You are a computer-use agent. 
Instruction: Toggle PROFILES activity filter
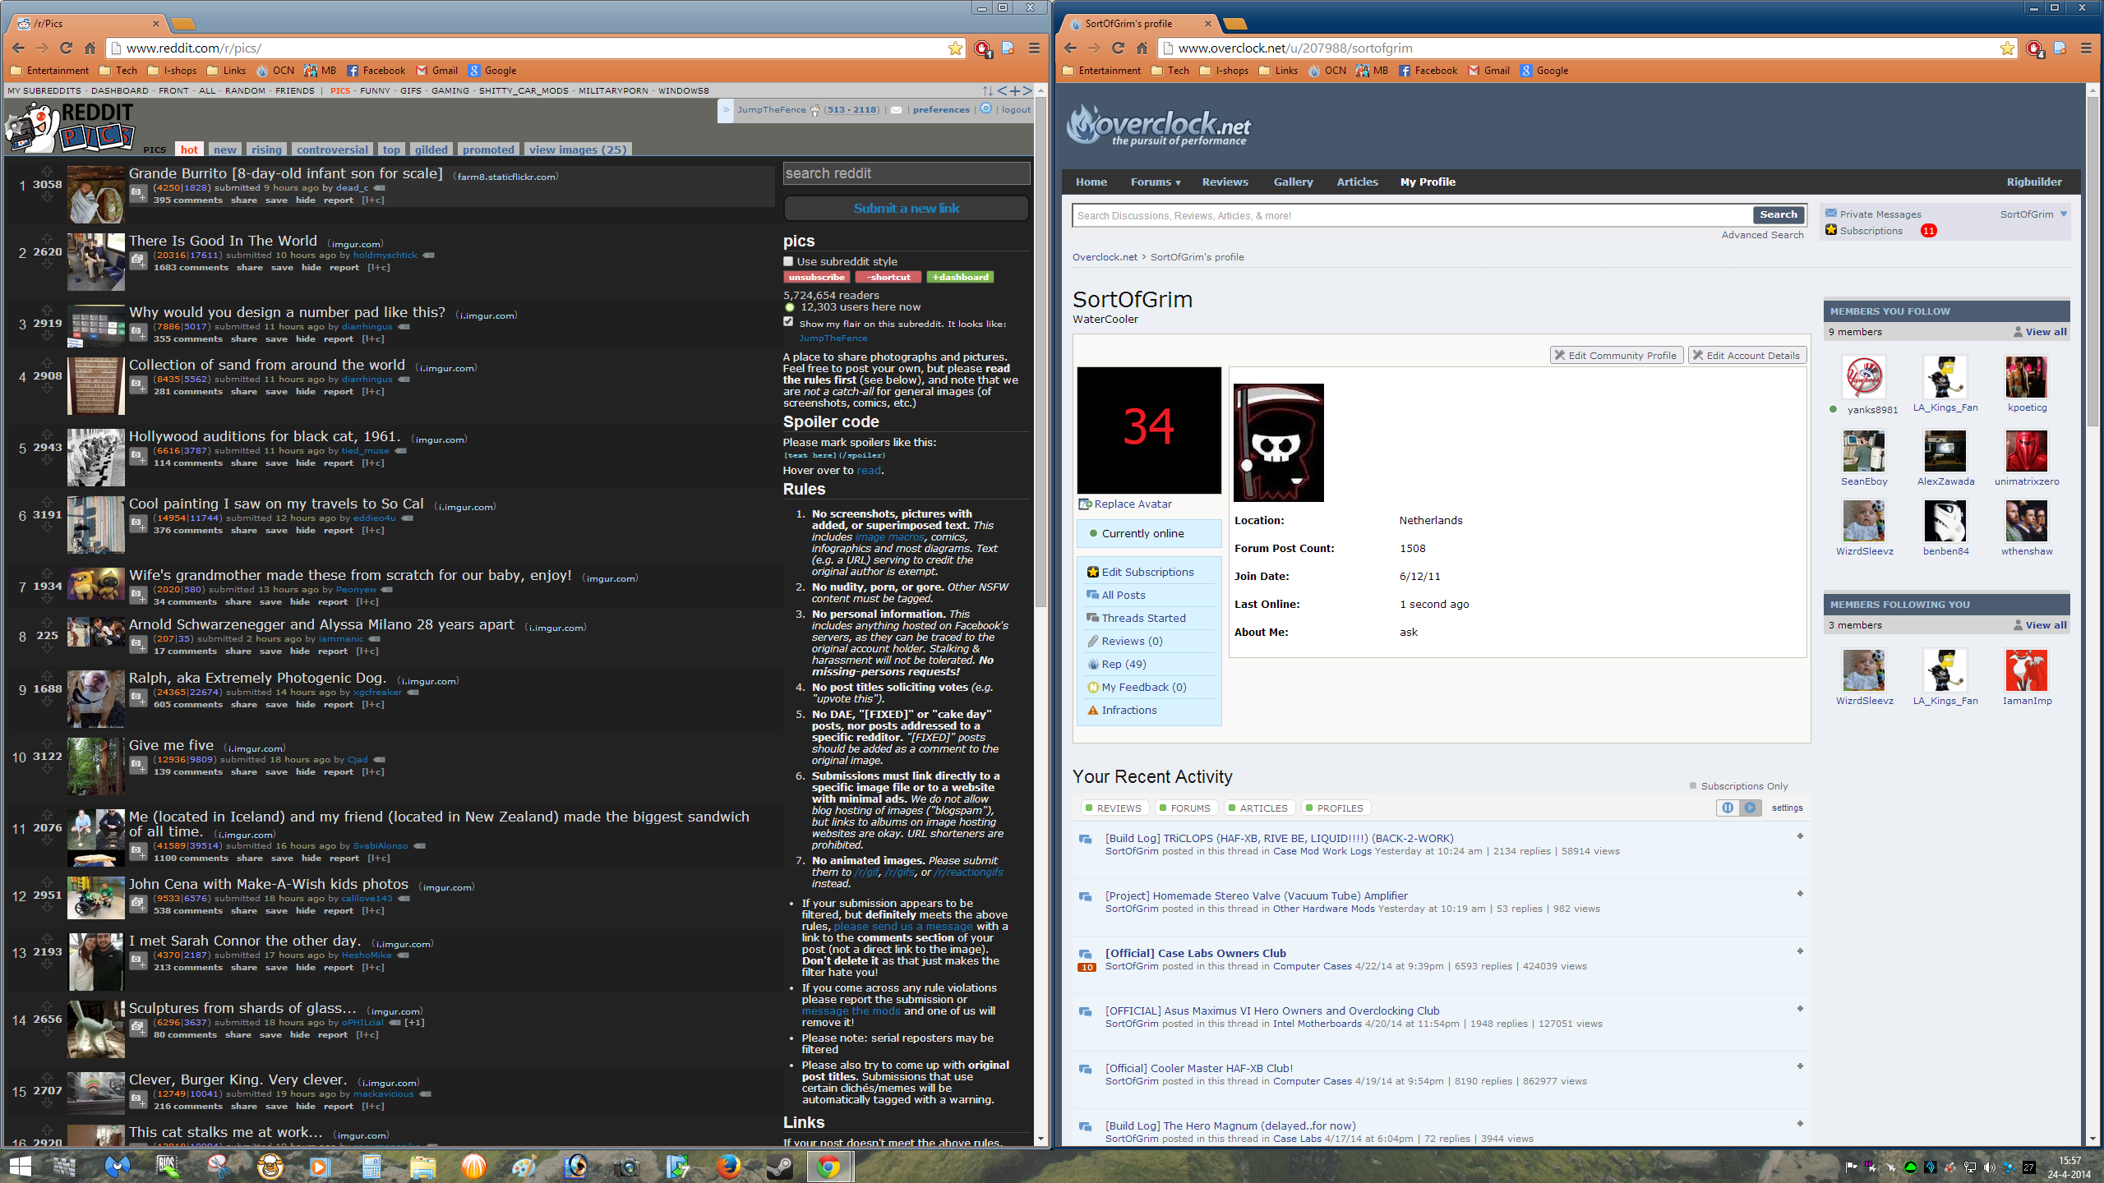pos(1334,808)
